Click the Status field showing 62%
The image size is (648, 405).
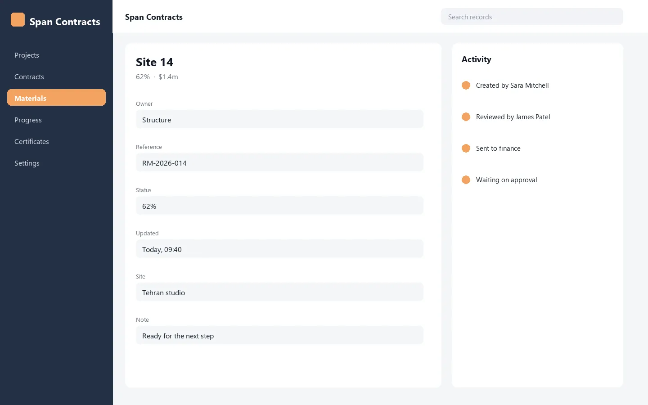point(279,206)
